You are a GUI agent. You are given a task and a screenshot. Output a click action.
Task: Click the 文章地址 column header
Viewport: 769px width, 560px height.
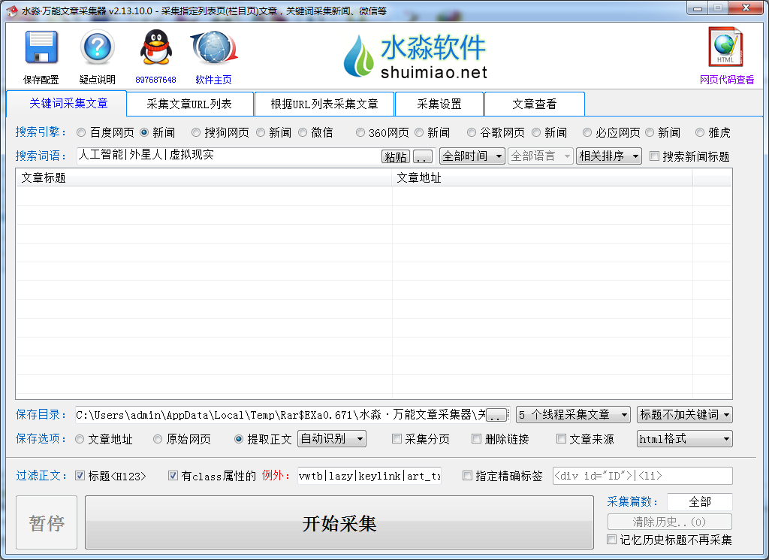pos(542,177)
